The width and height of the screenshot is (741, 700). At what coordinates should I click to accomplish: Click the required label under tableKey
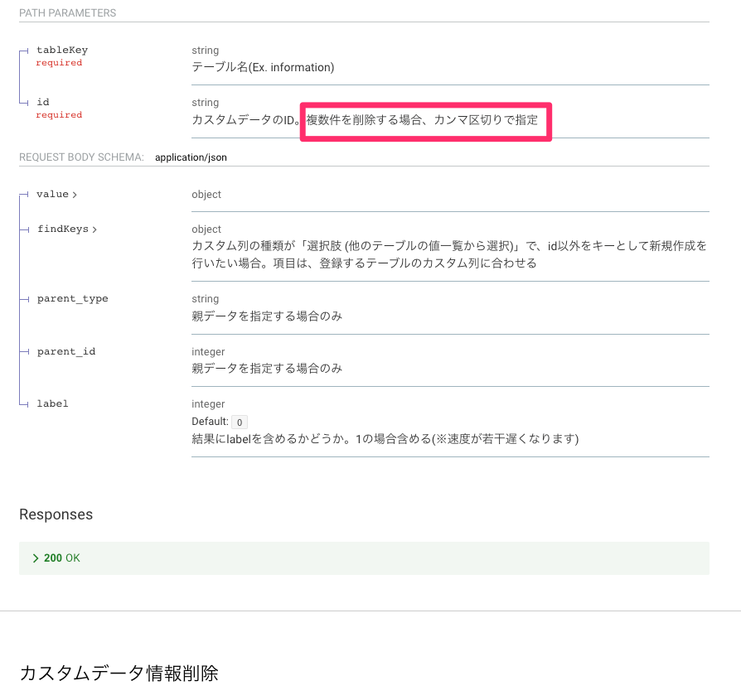point(59,62)
